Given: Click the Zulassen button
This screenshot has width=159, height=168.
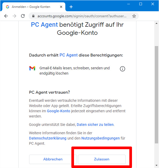Looking at the screenshot, I should click(102, 159).
